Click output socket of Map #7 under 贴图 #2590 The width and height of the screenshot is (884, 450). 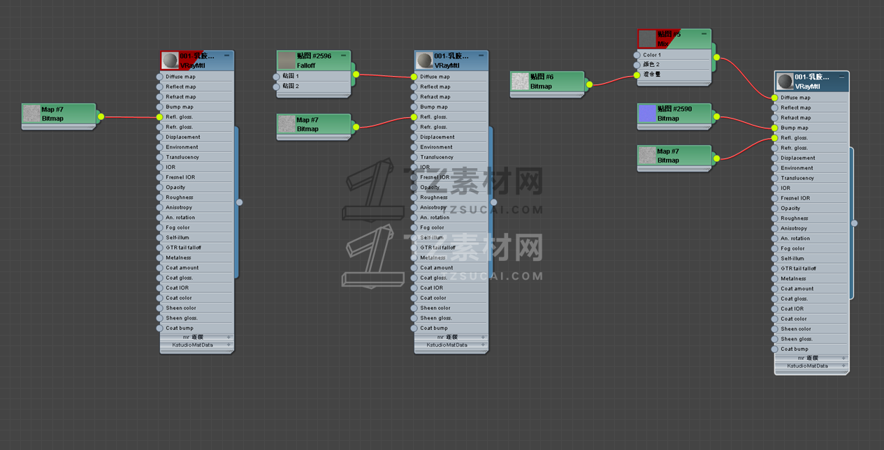[716, 158]
